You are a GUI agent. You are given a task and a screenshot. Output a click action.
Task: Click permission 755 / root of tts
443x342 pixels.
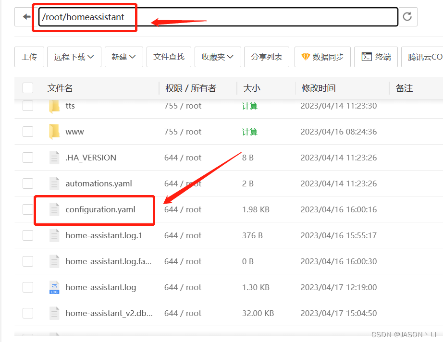tap(183, 106)
